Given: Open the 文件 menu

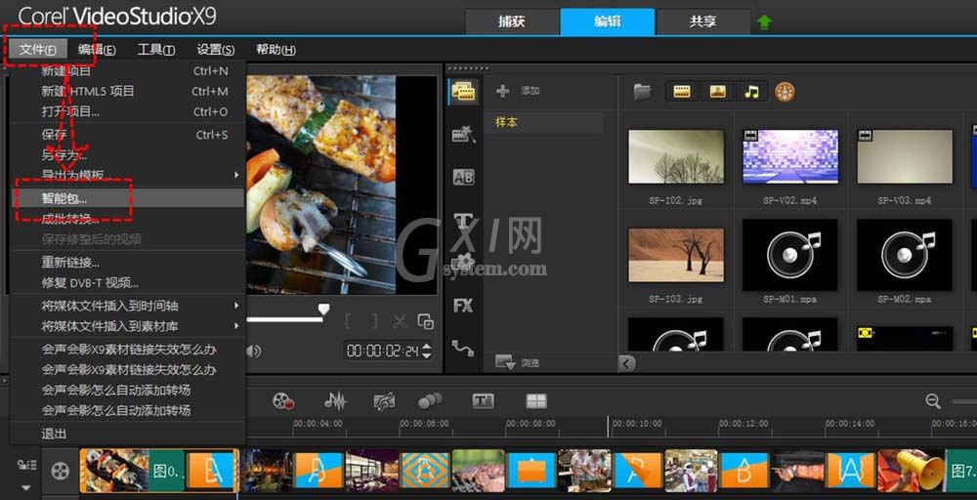Looking at the screenshot, I should [x=37, y=50].
